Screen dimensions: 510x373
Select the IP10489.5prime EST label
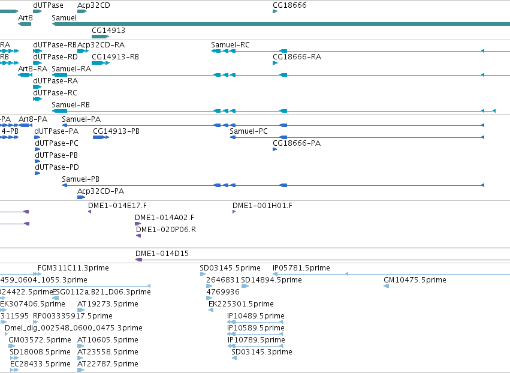point(256,316)
